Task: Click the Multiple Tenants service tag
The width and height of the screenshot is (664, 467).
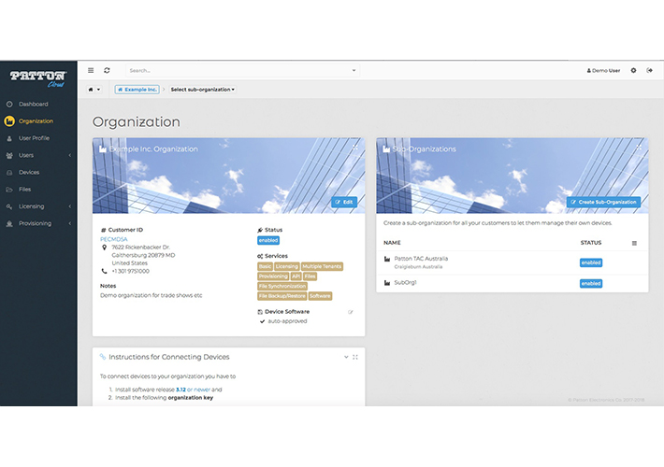Action: 322,266
